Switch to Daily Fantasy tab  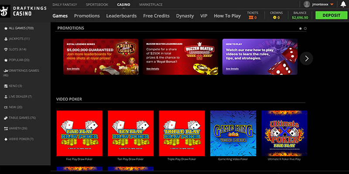(65, 4)
